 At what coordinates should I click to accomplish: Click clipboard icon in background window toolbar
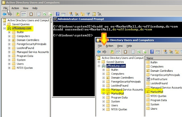click(31, 14)
